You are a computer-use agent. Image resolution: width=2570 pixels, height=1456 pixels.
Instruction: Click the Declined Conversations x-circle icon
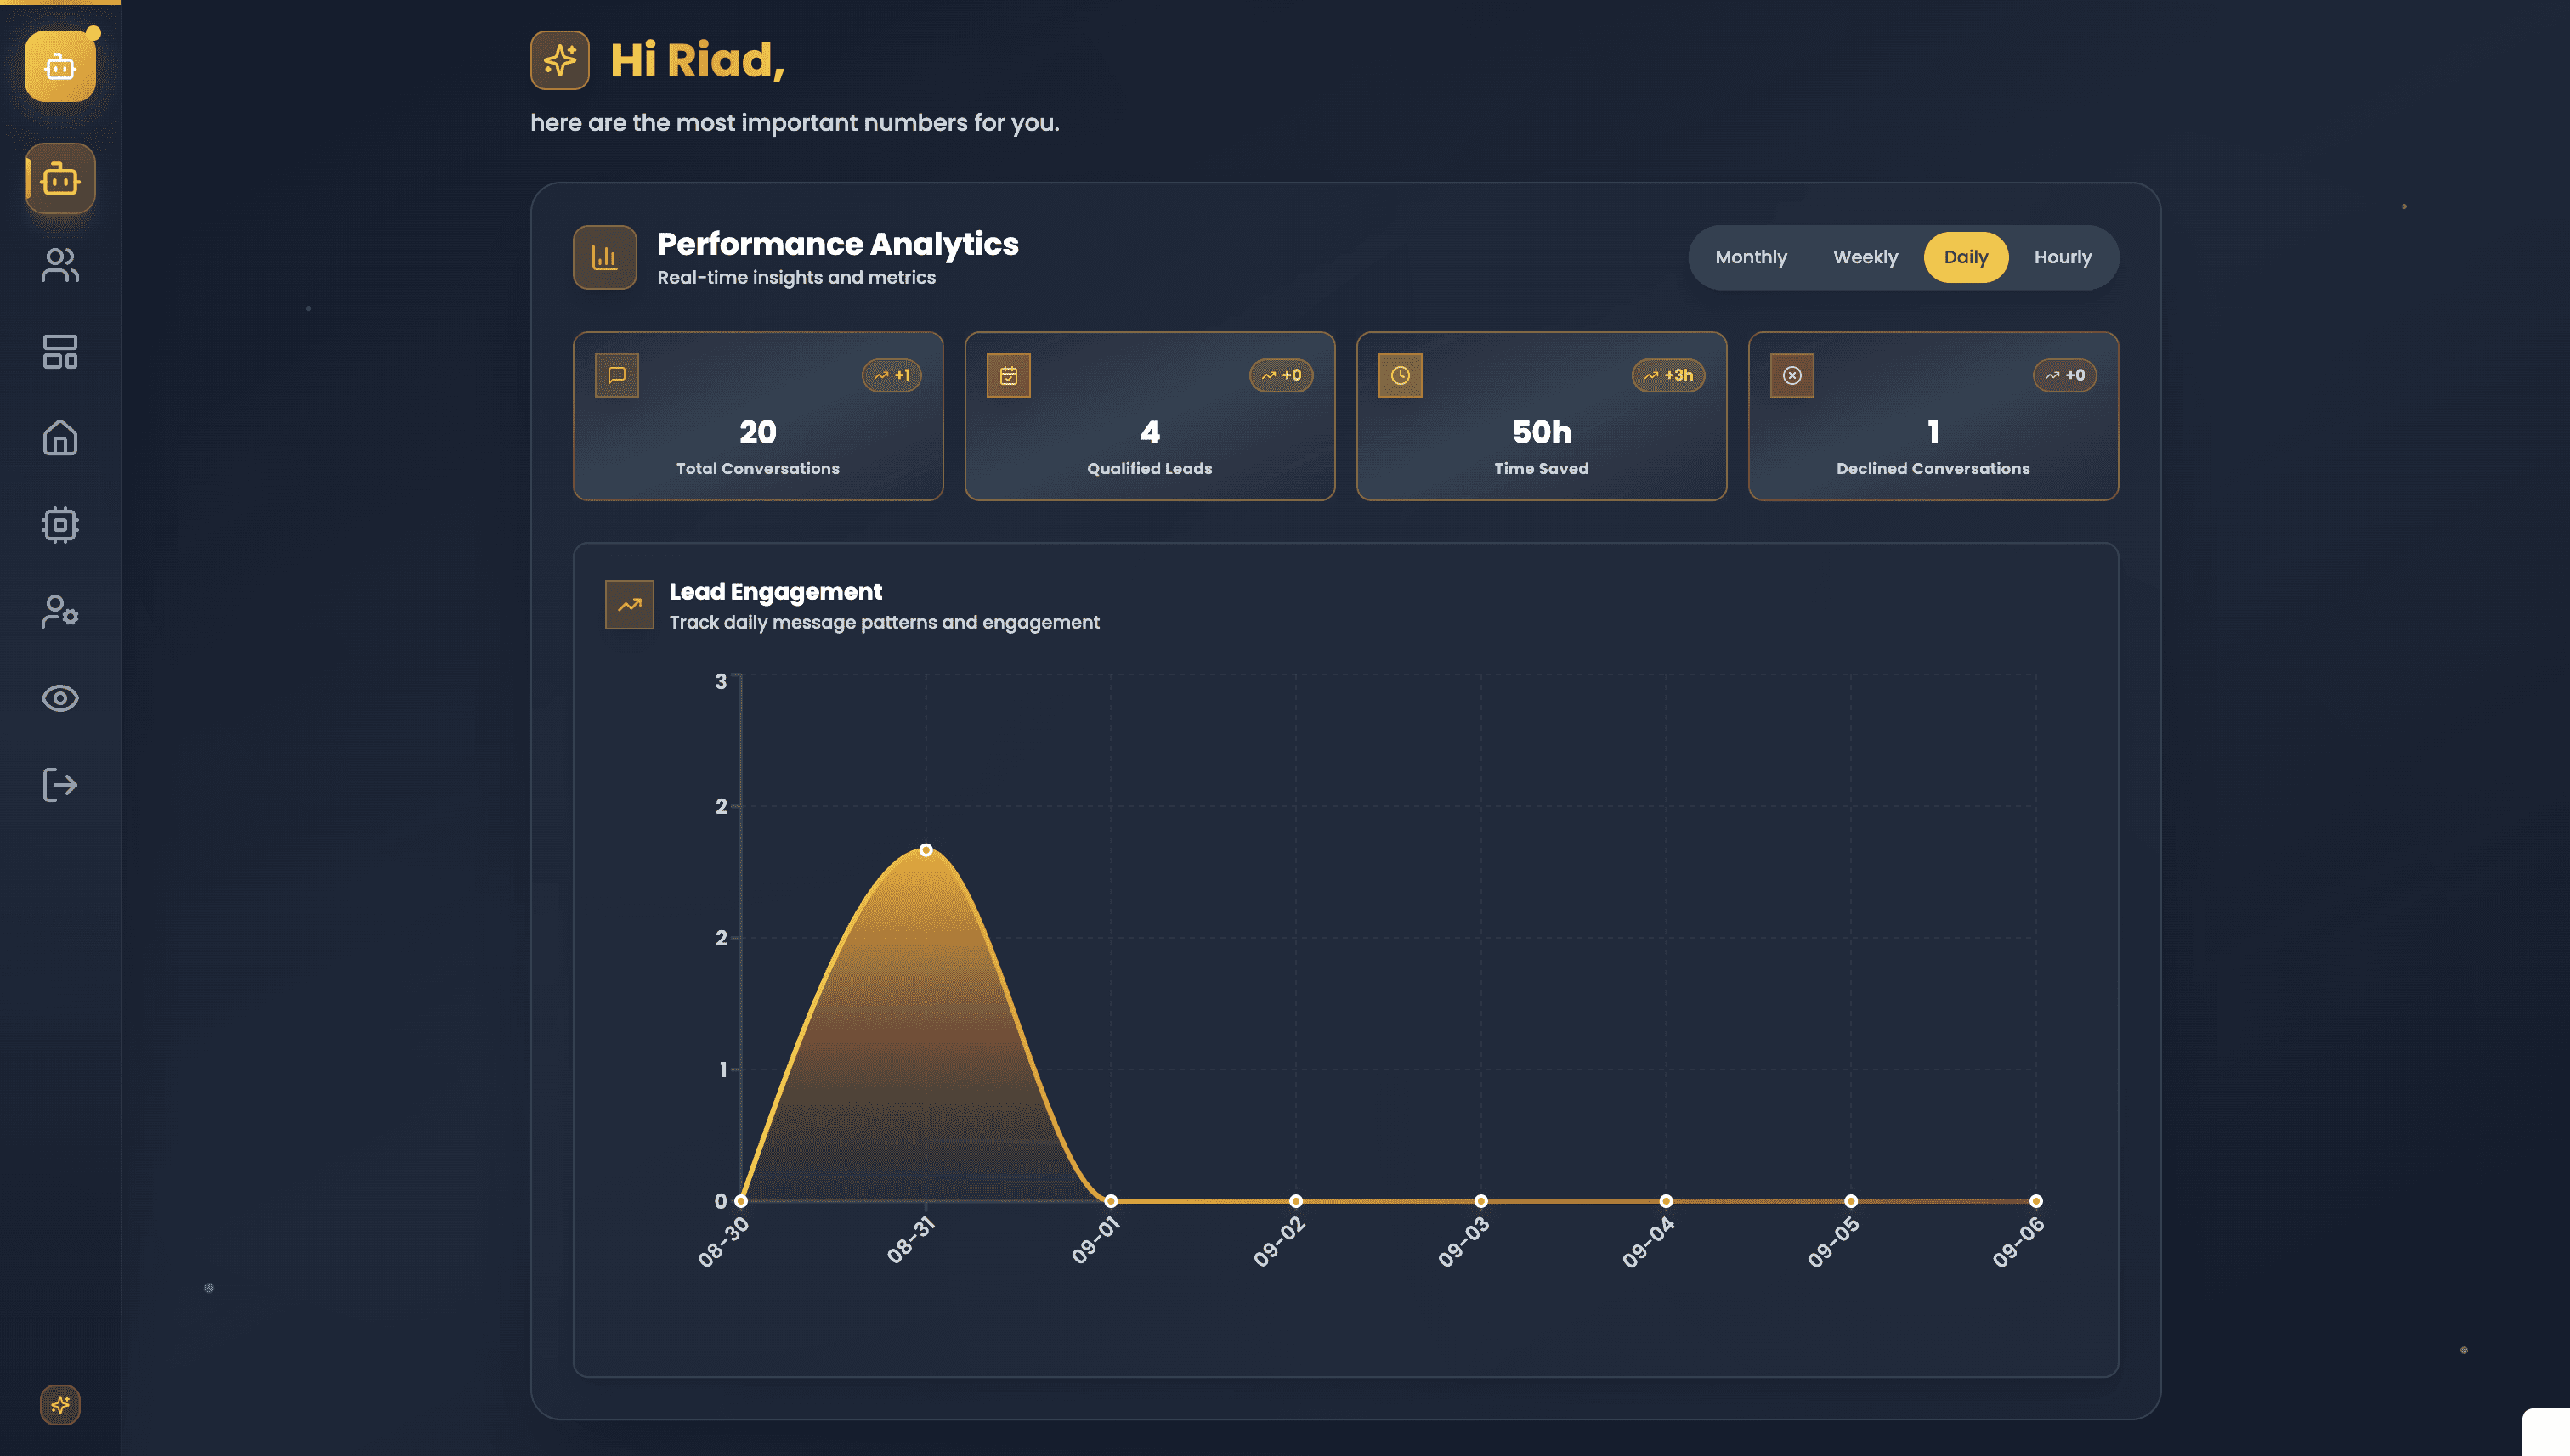1792,375
